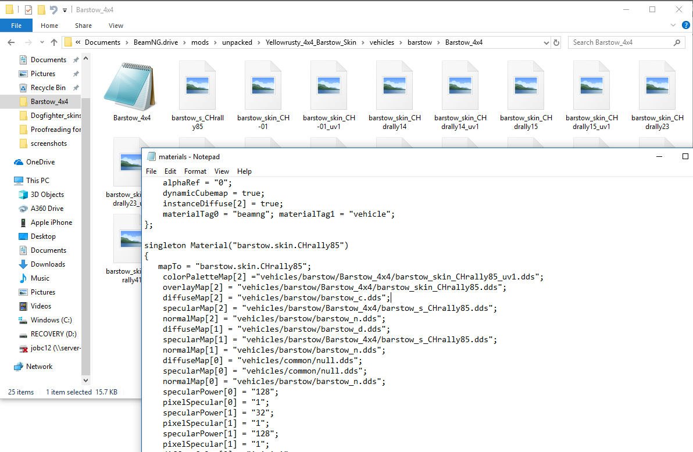Open RECOVERY (D:) drive
The width and height of the screenshot is (693, 452).
coord(53,334)
